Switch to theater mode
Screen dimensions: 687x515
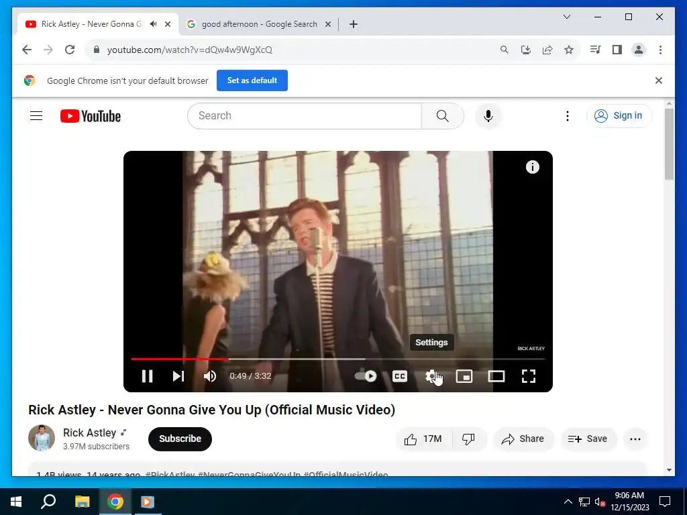click(x=496, y=376)
